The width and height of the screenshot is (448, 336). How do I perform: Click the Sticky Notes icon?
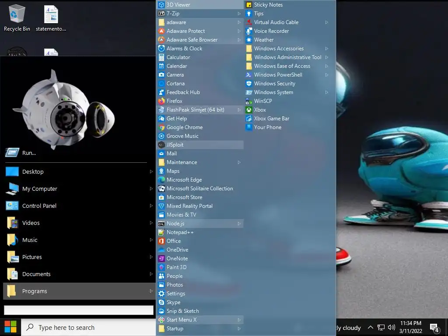tap(249, 4)
